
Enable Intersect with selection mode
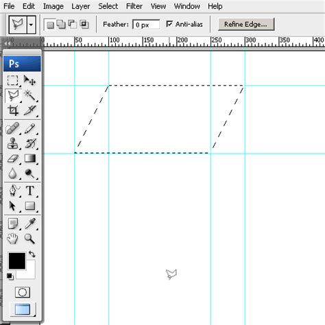point(84,24)
